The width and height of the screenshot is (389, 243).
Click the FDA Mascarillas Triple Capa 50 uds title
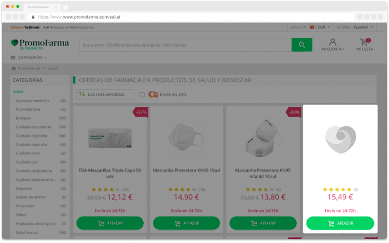click(110, 174)
